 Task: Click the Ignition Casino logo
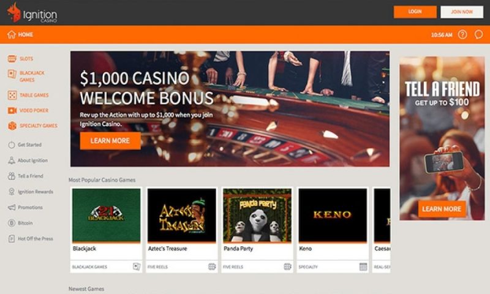point(32,12)
